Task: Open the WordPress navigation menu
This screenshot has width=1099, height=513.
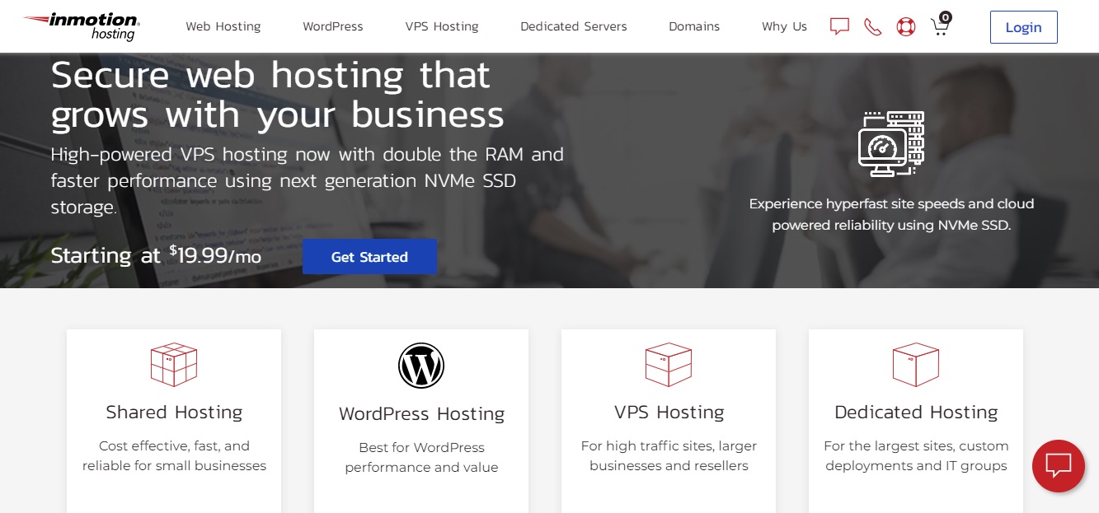Action: point(333,26)
